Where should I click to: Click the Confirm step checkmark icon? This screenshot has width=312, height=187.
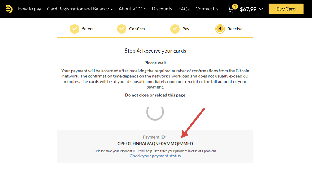point(122,29)
